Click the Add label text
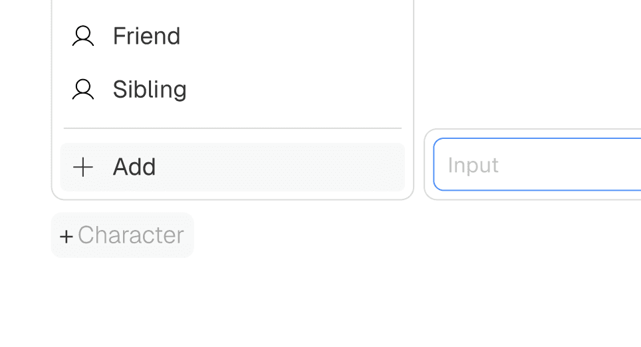 [x=134, y=167]
